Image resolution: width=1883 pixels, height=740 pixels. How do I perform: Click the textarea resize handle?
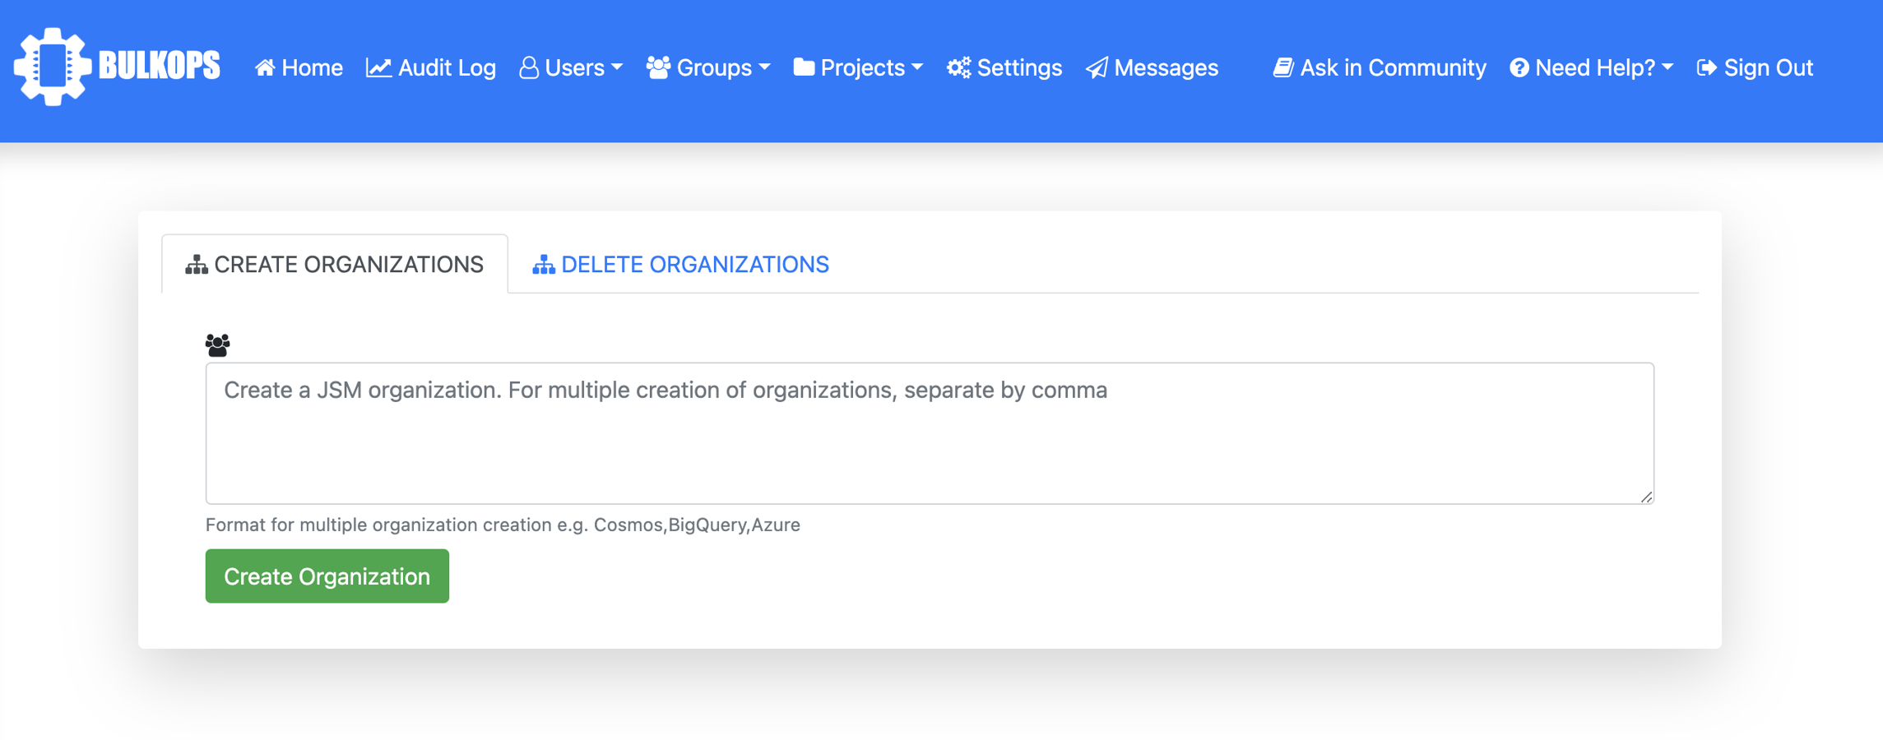click(1646, 497)
